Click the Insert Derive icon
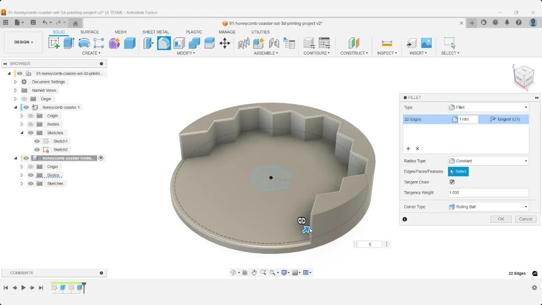Screen dimensions: 542x305 coord(411,43)
